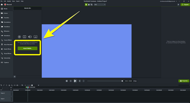Copy selection using timeline copy icon
Image resolution: width=190 pixels, height=103 pixels.
click(x=9, y=85)
